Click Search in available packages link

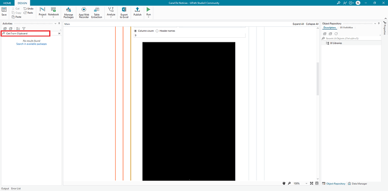tap(31, 44)
